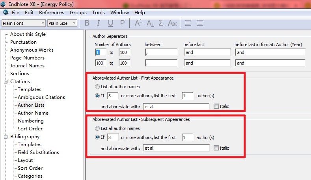Apply Subscript formatting icon
The image size is (311, 180).
pos(150,23)
